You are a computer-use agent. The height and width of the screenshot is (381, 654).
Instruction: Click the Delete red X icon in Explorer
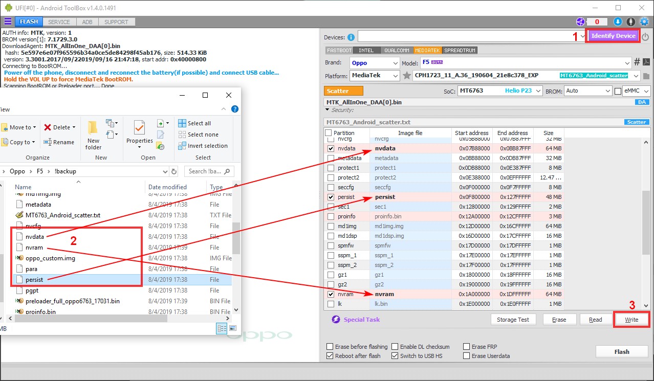coord(48,127)
